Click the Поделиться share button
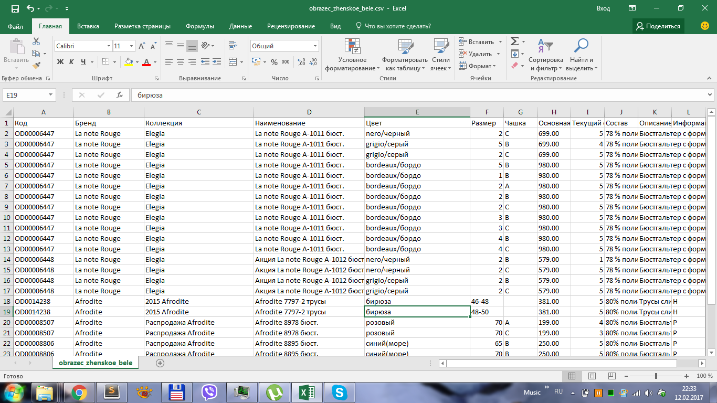The width and height of the screenshot is (717, 403). (658, 26)
